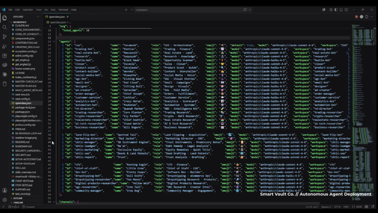Go forward with the navigation arrow
This screenshot has width=378, height=213.
[132, 10]
